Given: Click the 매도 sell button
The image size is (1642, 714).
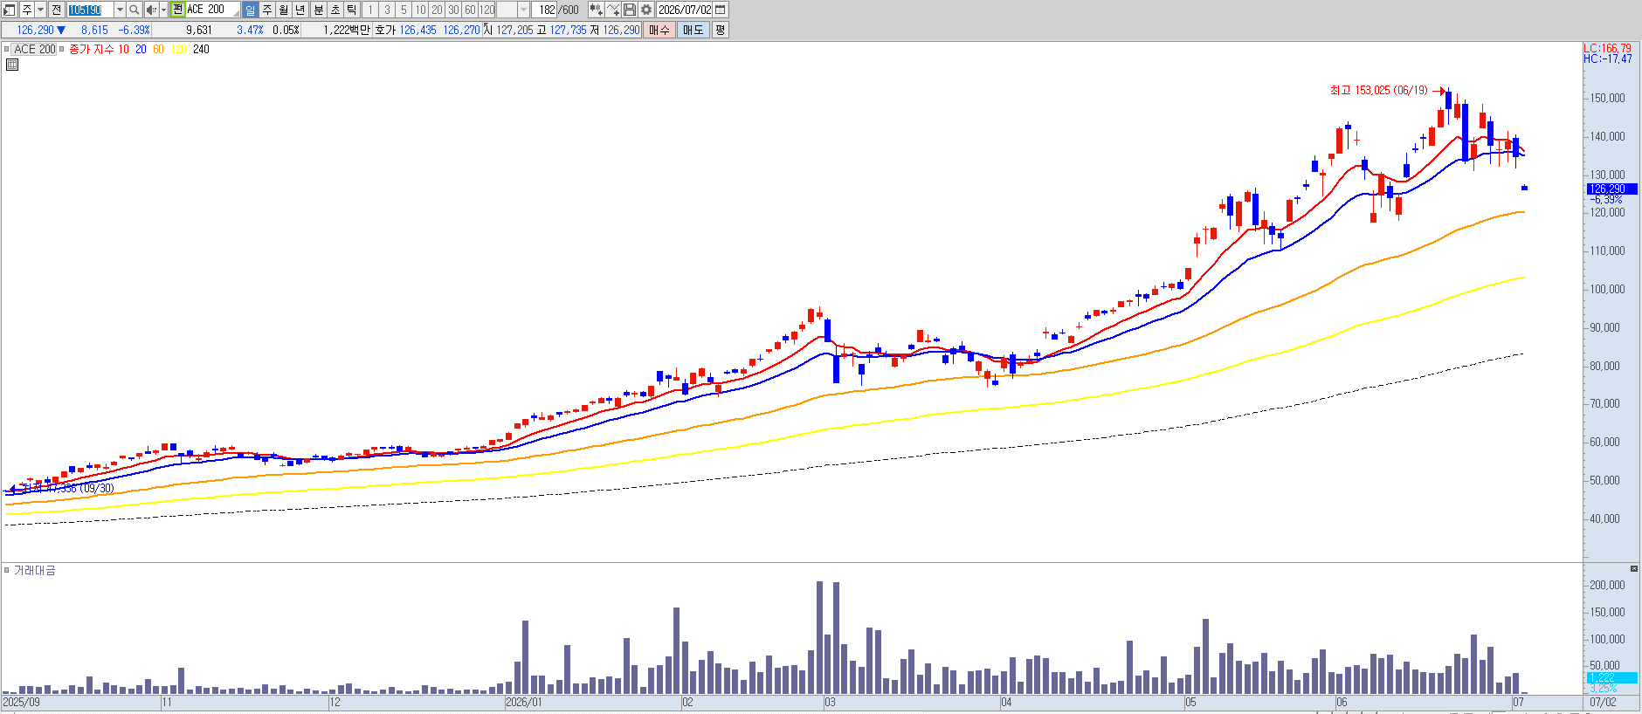Looking at the screenshot, I should pos(693,30).
